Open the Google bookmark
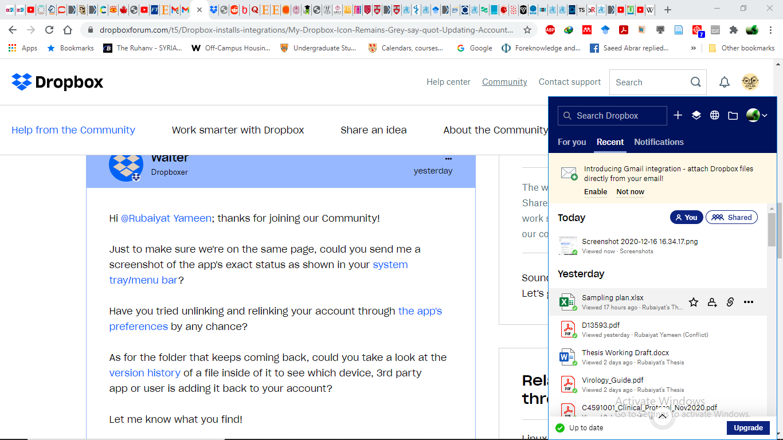 point(475,48)
